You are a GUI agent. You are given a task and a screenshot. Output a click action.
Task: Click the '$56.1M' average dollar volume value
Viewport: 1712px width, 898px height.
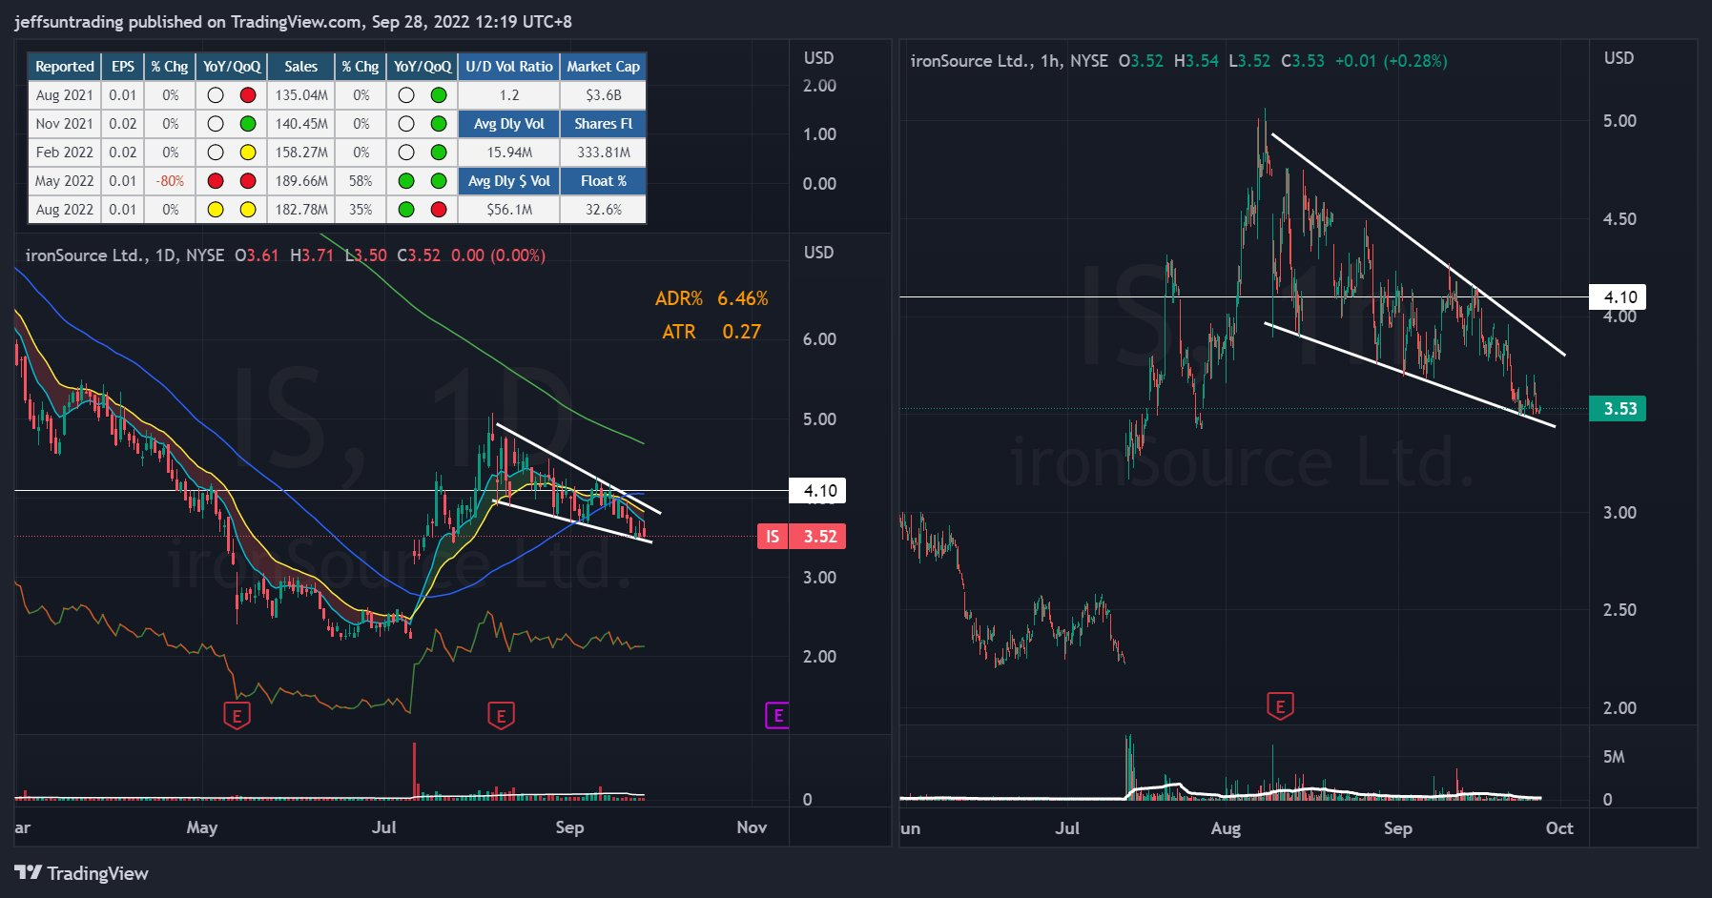click(x=509, y=210)
